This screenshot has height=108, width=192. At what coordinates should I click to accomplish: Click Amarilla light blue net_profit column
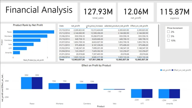164,94
